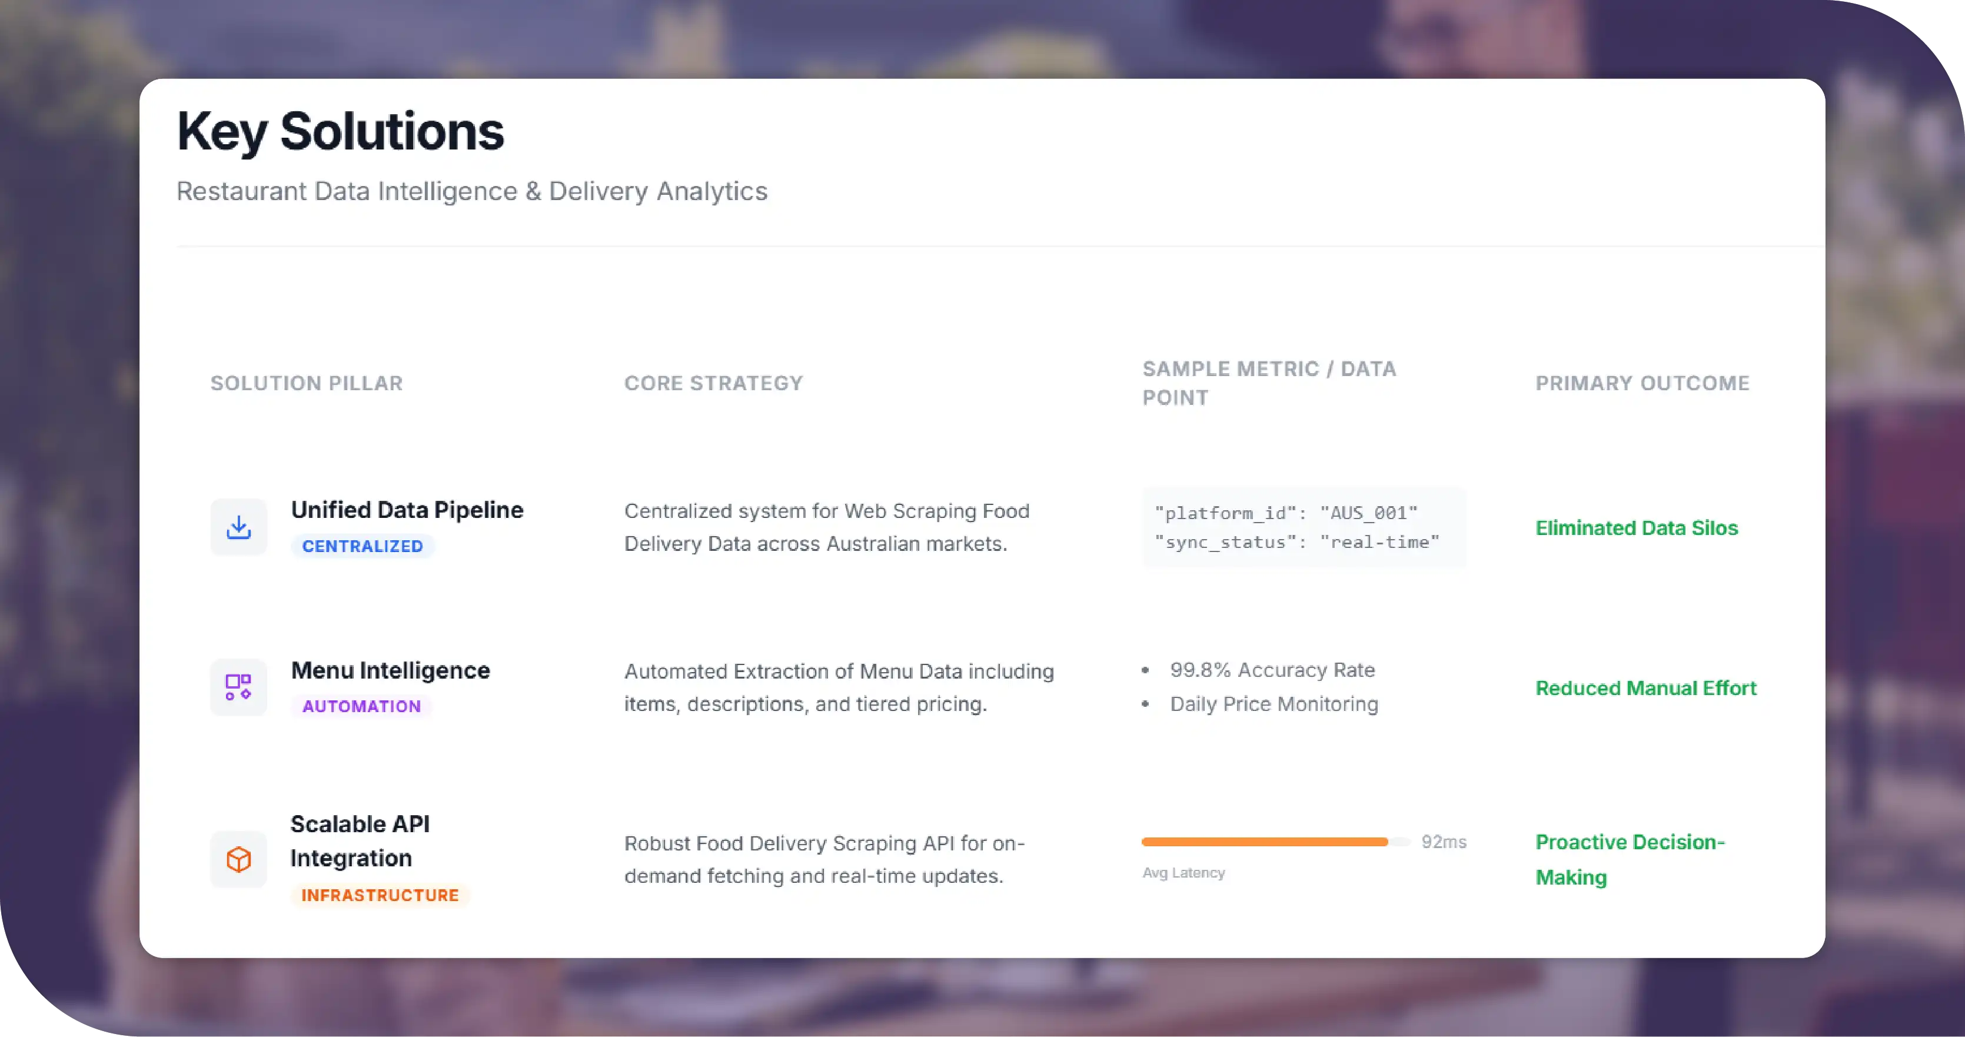1965x1037 pixels.
Task: Click the Proactive Decision-Making outcome
Action: [x=1630, y=859]
